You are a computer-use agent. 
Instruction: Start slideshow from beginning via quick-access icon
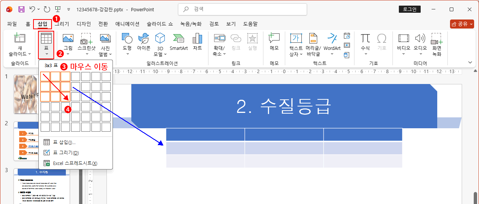coord(58,9)
